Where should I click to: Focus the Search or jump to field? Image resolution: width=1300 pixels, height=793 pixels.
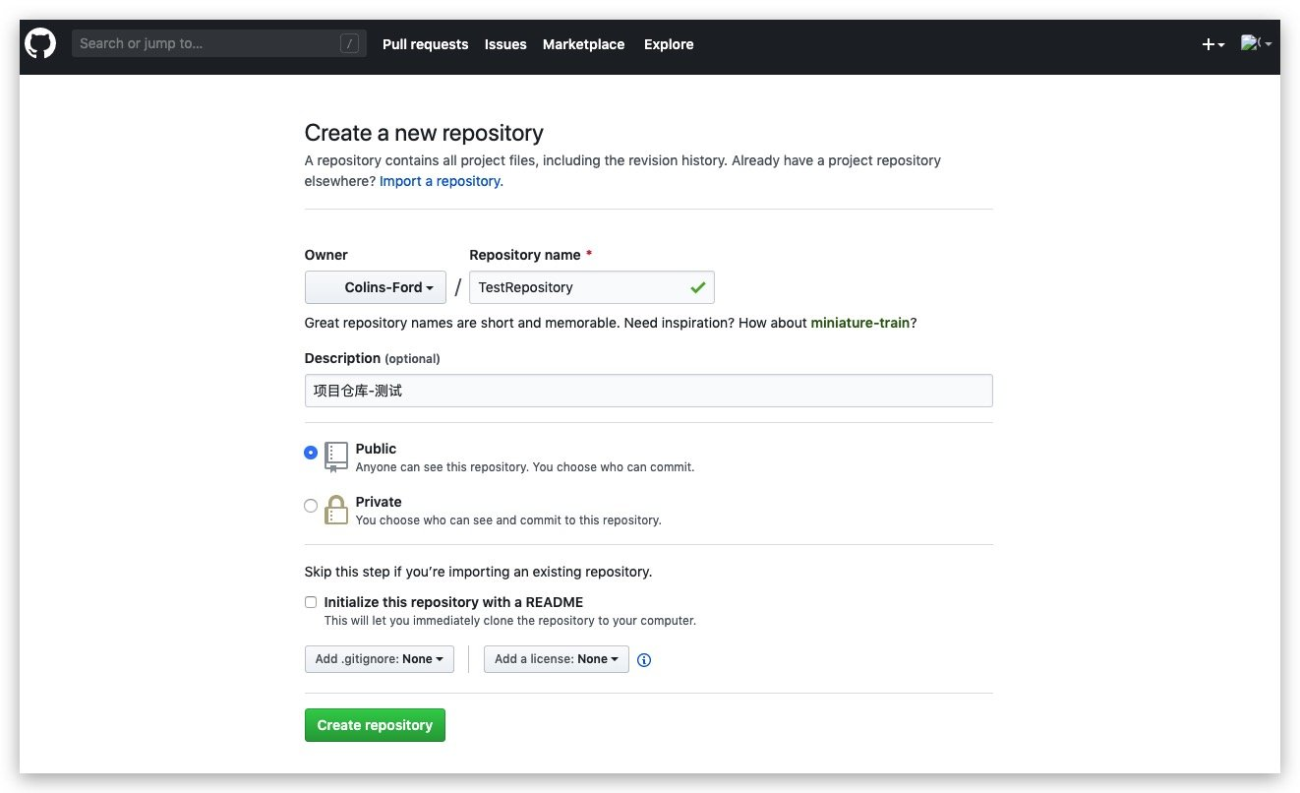[219, 43]
